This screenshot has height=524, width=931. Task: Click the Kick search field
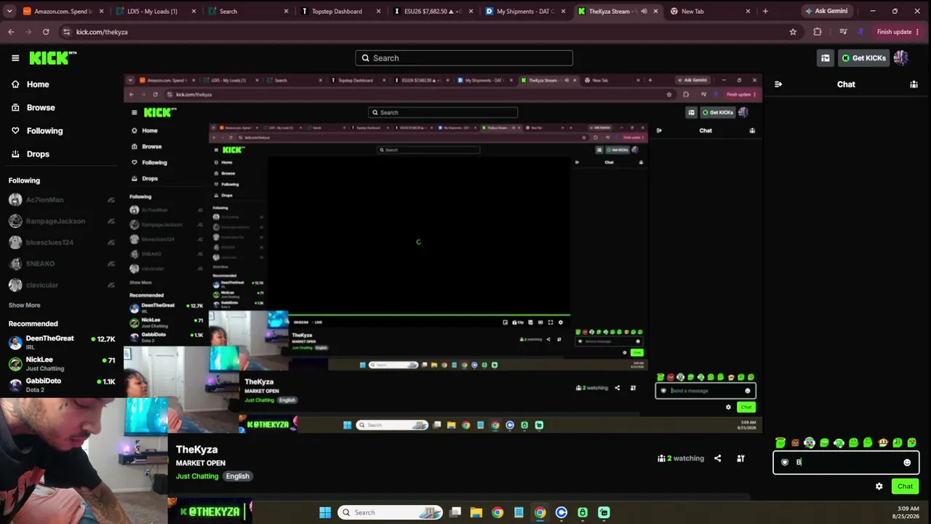point(464,58)
